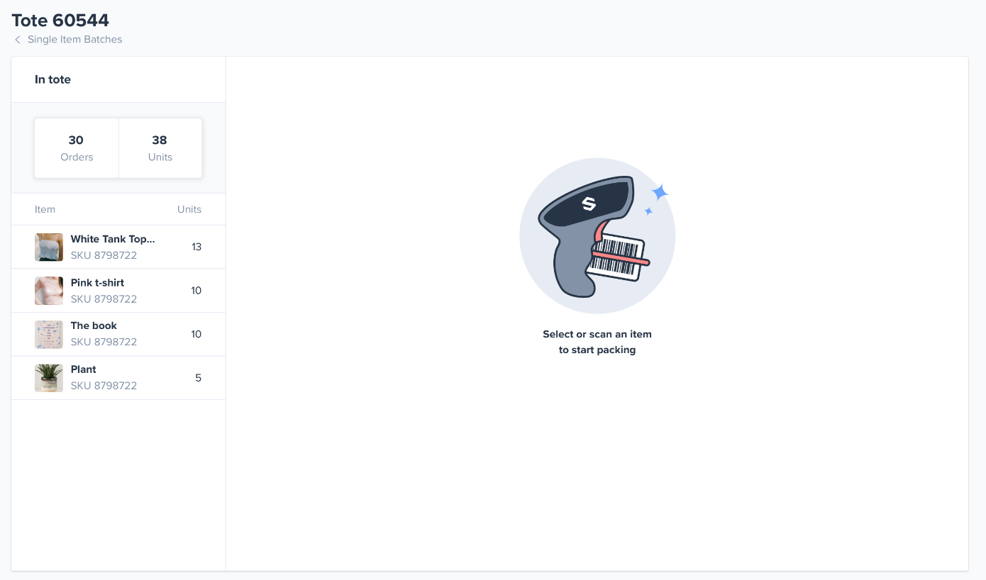986x580 pixels.
Task: Go back to Single Item Batches
Action: (x=74, y=40)
